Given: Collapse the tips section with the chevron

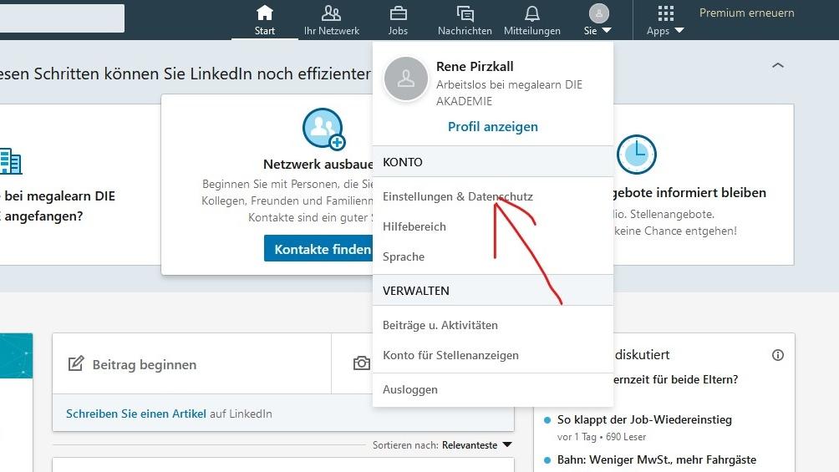Looking at the screenshot, I should [x=778, y=65].
